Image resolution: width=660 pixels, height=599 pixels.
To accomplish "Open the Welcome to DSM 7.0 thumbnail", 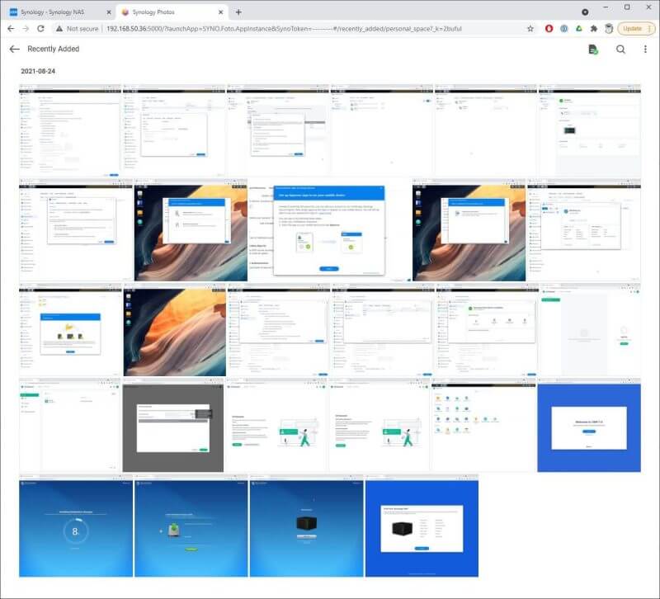I will [x=588, y=426].
